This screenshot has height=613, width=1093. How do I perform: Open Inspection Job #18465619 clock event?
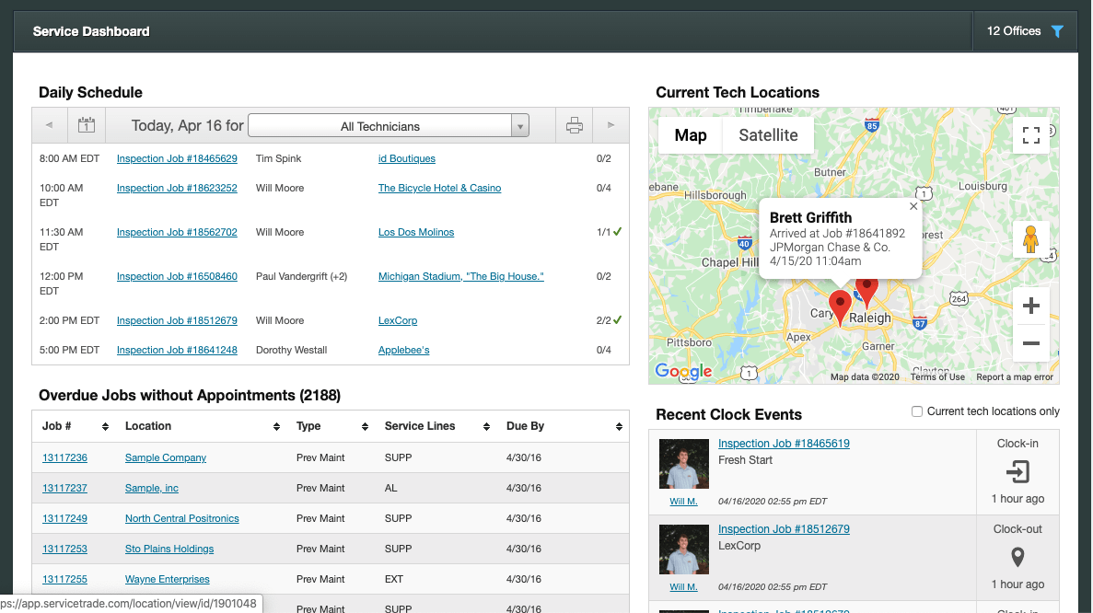(784, 444)
